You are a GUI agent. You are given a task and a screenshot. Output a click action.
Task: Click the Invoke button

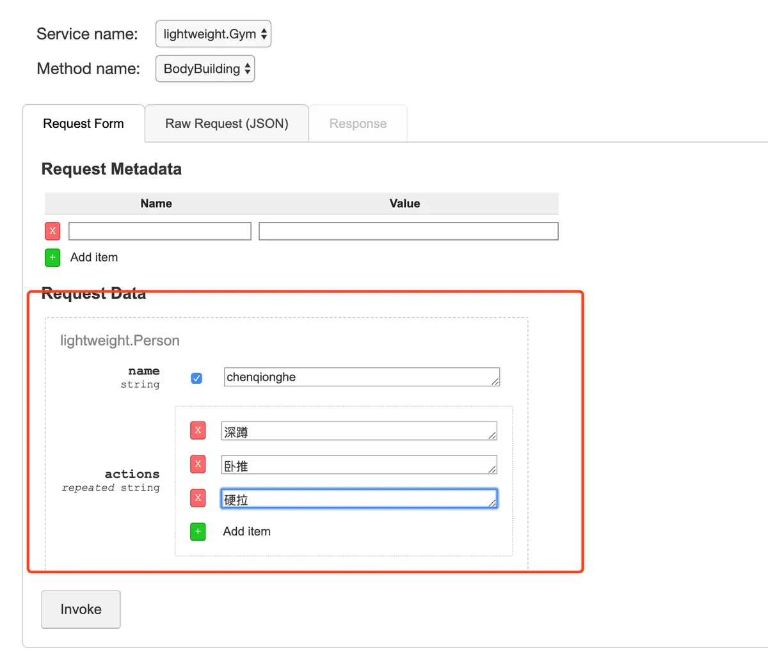click(x=81, y=609)
